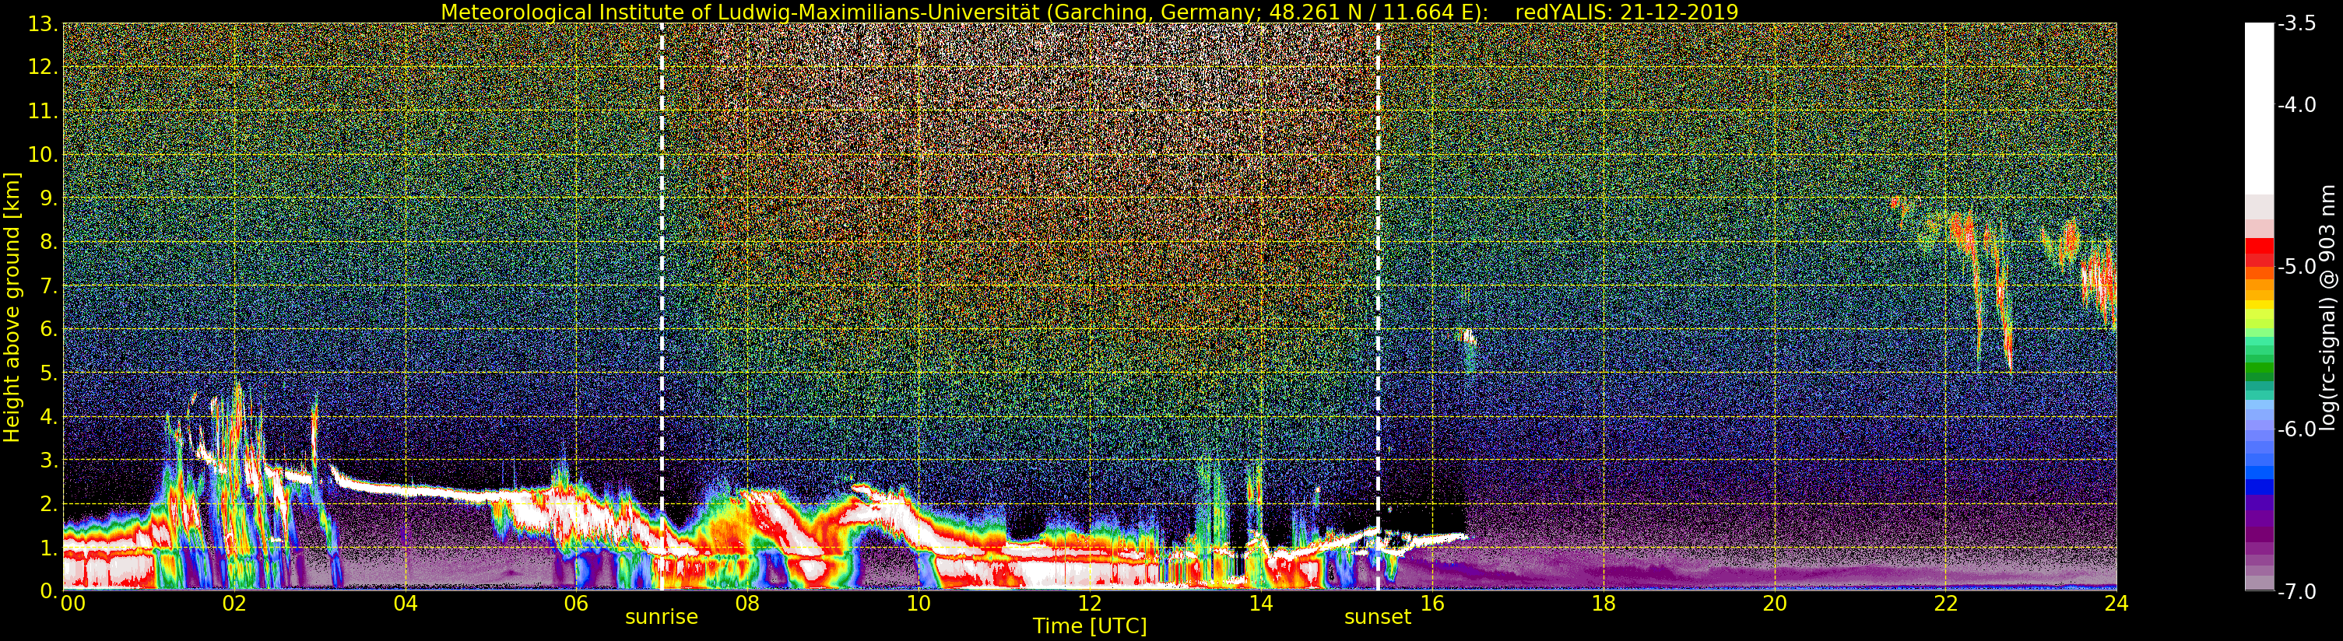Click the '4.' tick on the height axis
Image resolution: width=2343 pixels, height=641 pixels.
click(x=48, y=416)
